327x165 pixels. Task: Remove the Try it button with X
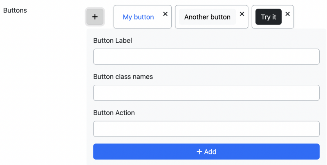288,14
